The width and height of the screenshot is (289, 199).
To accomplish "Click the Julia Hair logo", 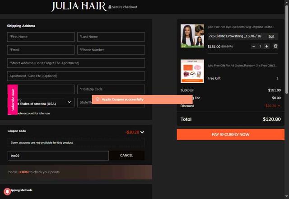I will click(x=79, y=7).
